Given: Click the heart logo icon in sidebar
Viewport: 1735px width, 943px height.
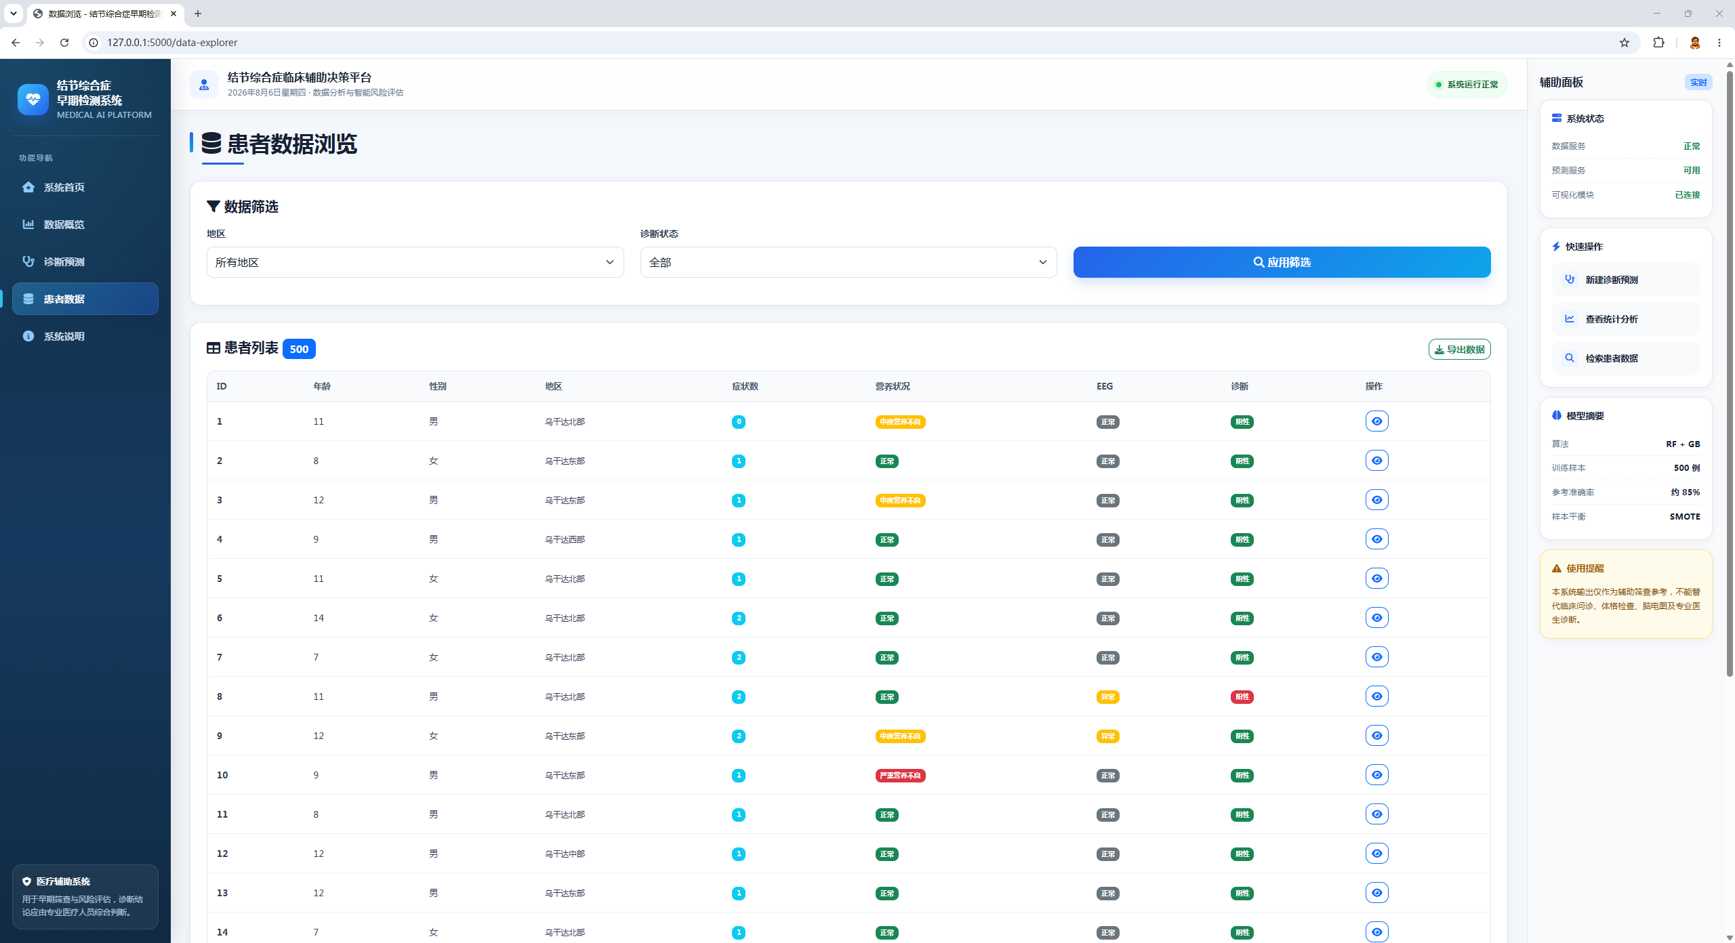Looking at the screenshot, I should (33, 100).
